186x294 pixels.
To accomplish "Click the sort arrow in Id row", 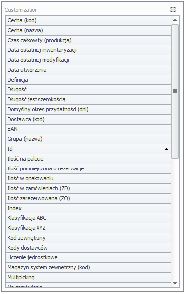I will tap(166, 149).
